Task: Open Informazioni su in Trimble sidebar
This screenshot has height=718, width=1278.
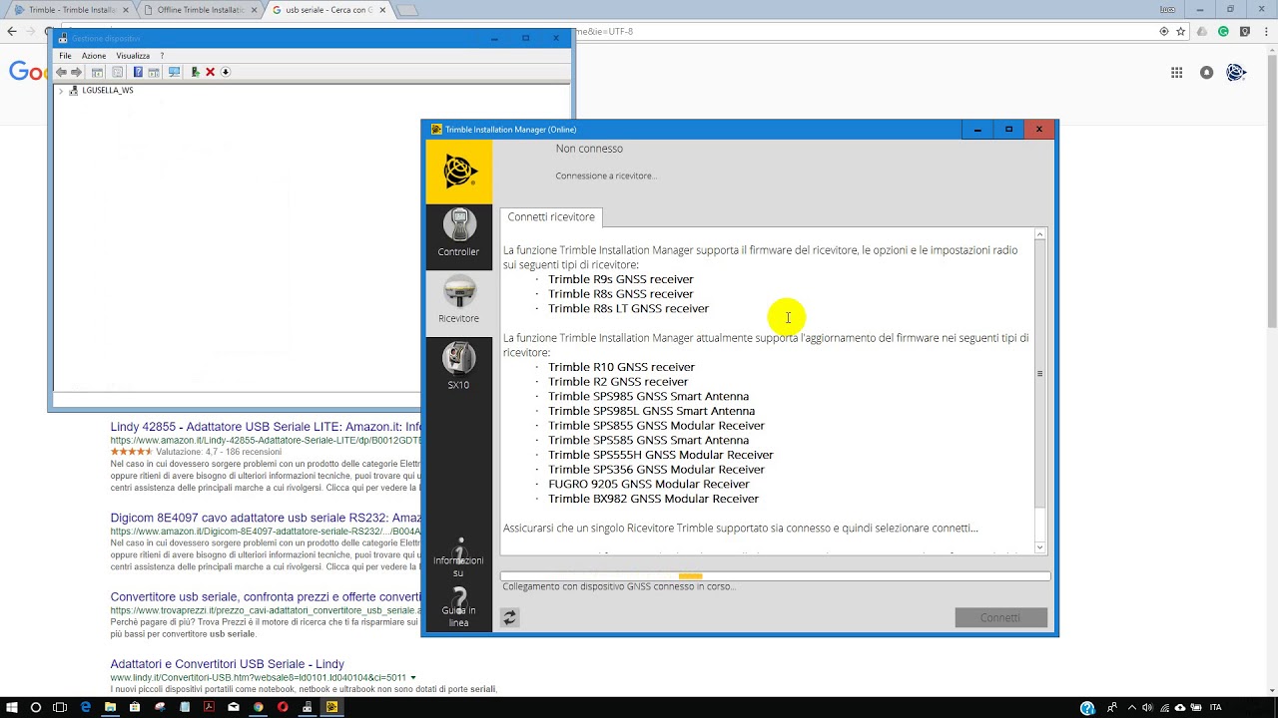Action: (458, 558)
